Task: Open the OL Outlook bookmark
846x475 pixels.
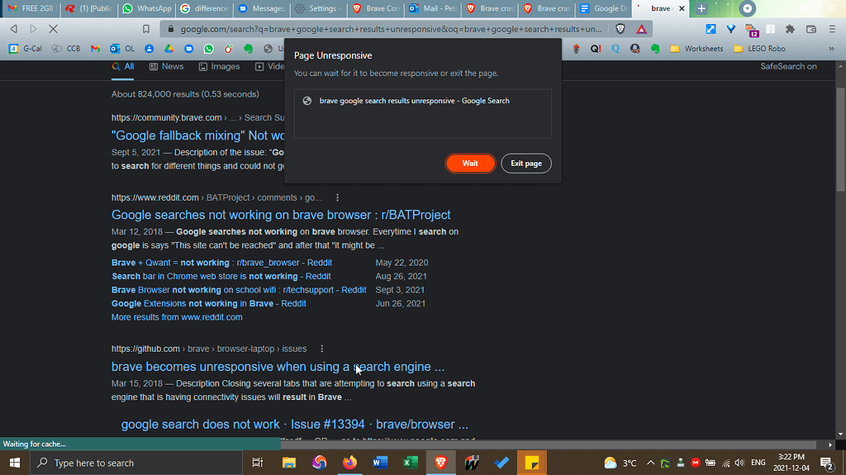Action: pyautogui.click(x=122, y=49)
